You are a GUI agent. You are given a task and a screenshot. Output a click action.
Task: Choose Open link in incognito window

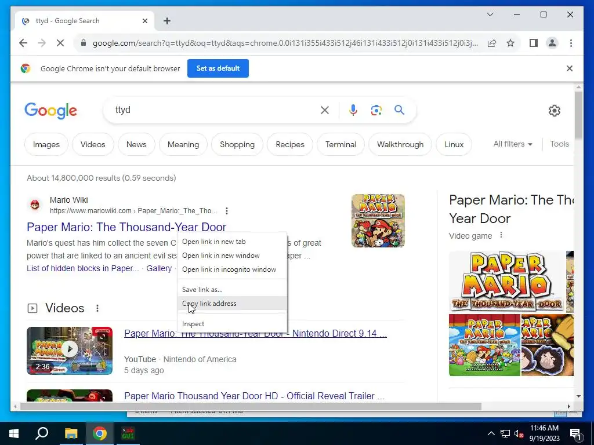pyautogui.click(x=232, y=269)
